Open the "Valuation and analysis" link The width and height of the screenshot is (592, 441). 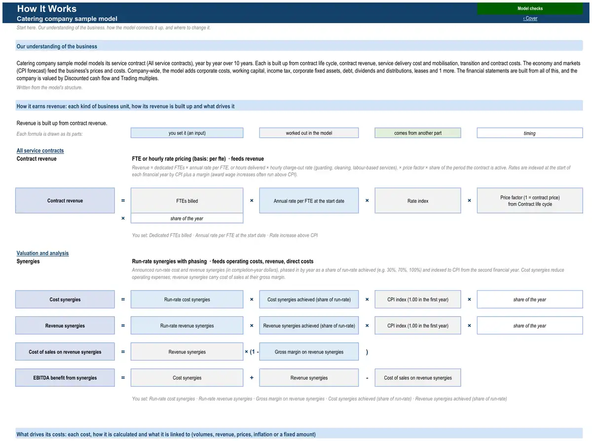[x=43, y=253]
